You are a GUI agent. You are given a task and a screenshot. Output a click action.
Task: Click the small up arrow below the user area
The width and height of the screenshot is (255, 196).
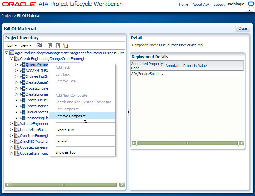pos(249,11)
